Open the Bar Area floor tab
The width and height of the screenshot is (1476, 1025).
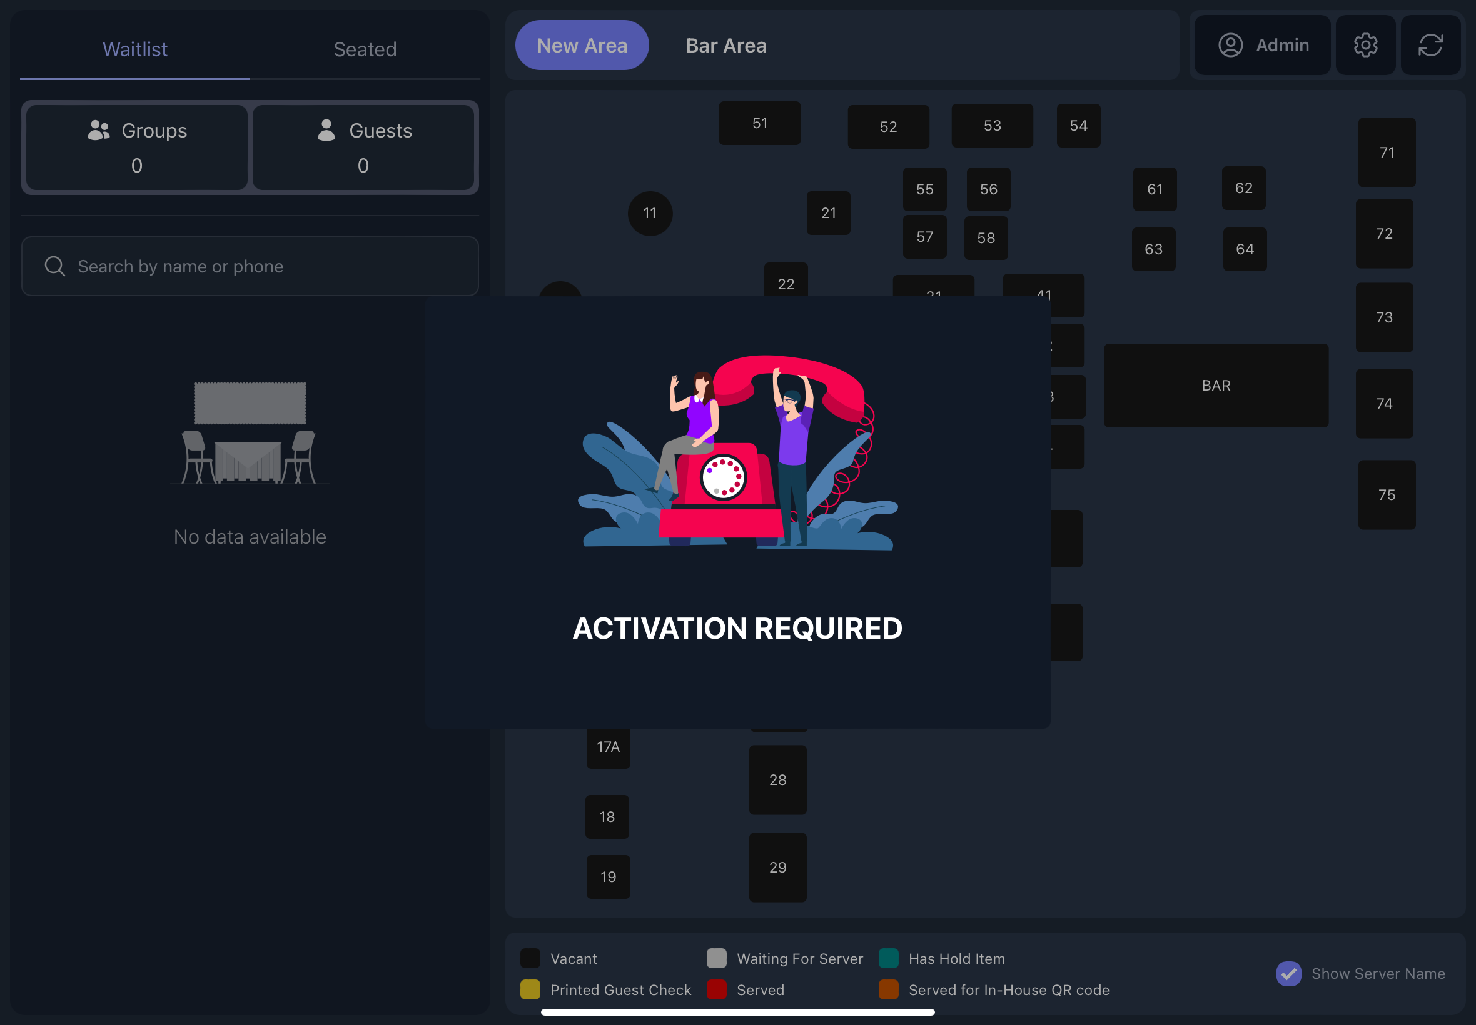[725, 46]
